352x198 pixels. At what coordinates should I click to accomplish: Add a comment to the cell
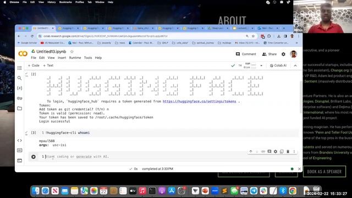click(x=269, y=152)
